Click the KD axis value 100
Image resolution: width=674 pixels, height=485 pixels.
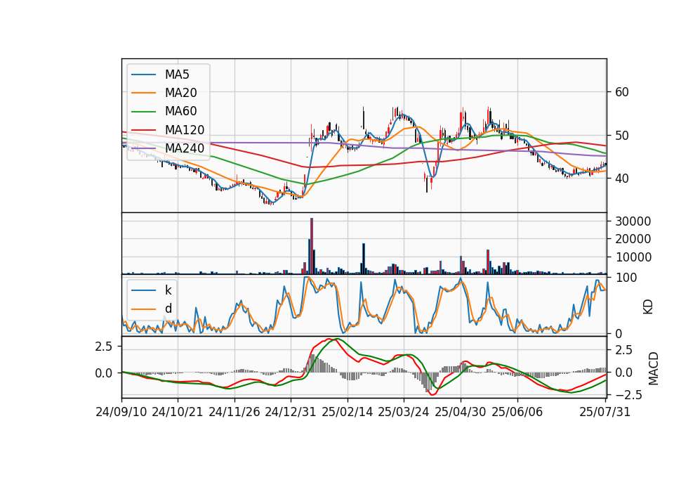(x=626, y=278)
